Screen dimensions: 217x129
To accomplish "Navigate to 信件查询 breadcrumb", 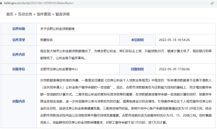I will [x=44, y=14].
